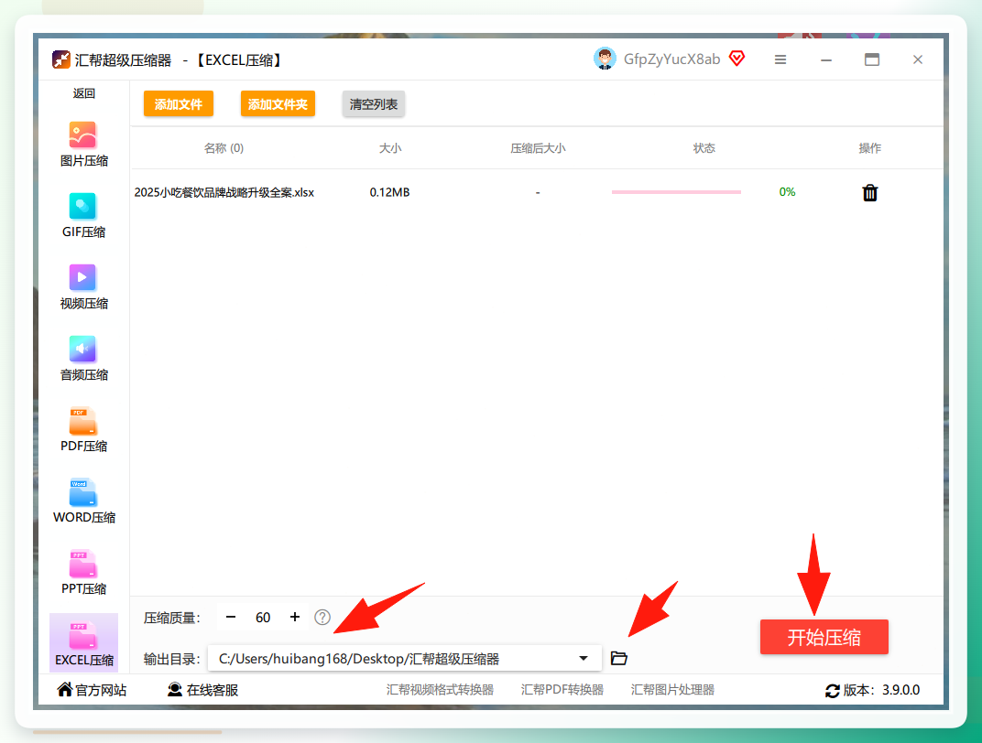Click the 0.12MB size value
Screen dimensions: 982x743
[389, 193]
